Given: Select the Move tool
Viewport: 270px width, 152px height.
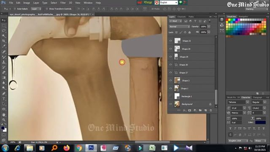Looking at the screenshot, I should 4,20.
